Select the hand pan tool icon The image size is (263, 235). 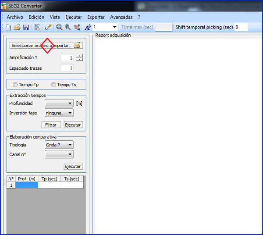click(77, 27)
